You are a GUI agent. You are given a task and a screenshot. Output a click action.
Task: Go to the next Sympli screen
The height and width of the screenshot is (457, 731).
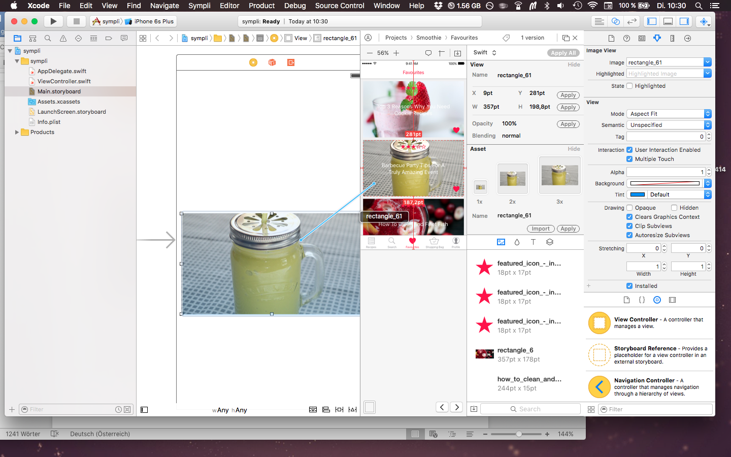tap(457, 407)
